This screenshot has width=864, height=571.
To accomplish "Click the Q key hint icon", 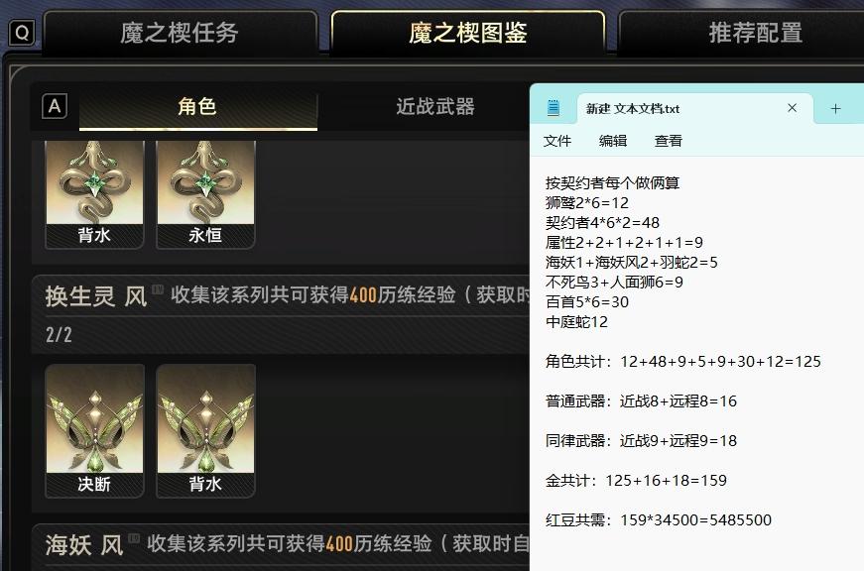I will pos(22,33).
